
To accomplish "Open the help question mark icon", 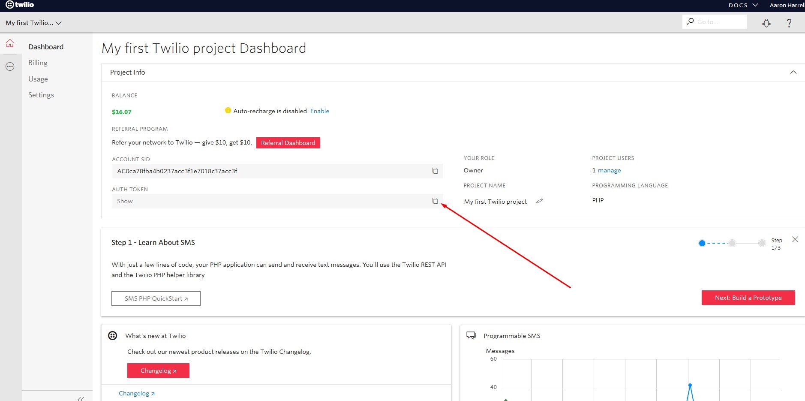I will tap(788, 23).
